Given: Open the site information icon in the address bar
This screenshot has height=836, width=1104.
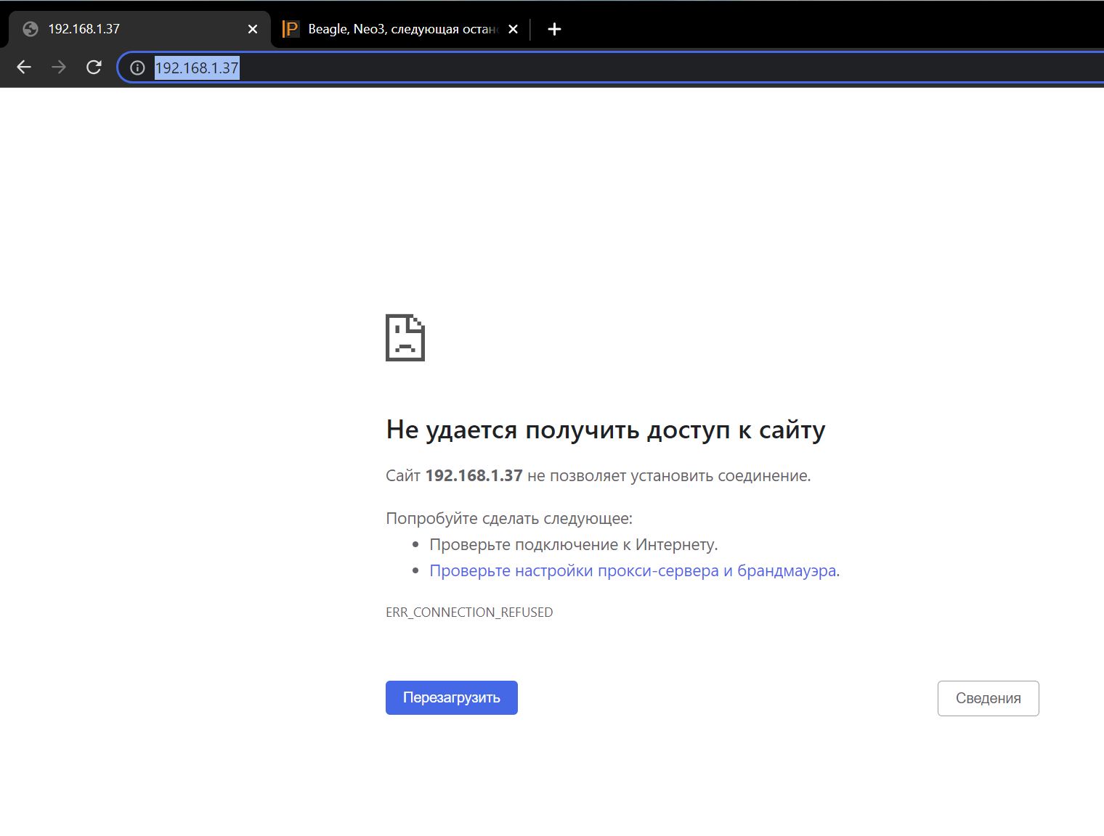Looking at the screenshot, I should click(137, 68).
